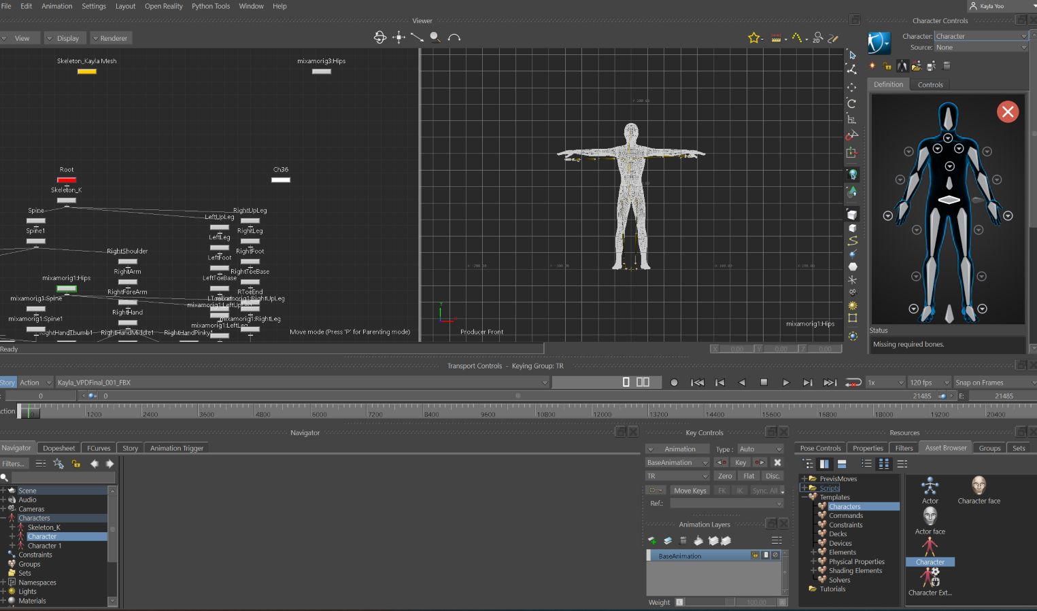Click the yellow star favorites icon

[753, 38]
